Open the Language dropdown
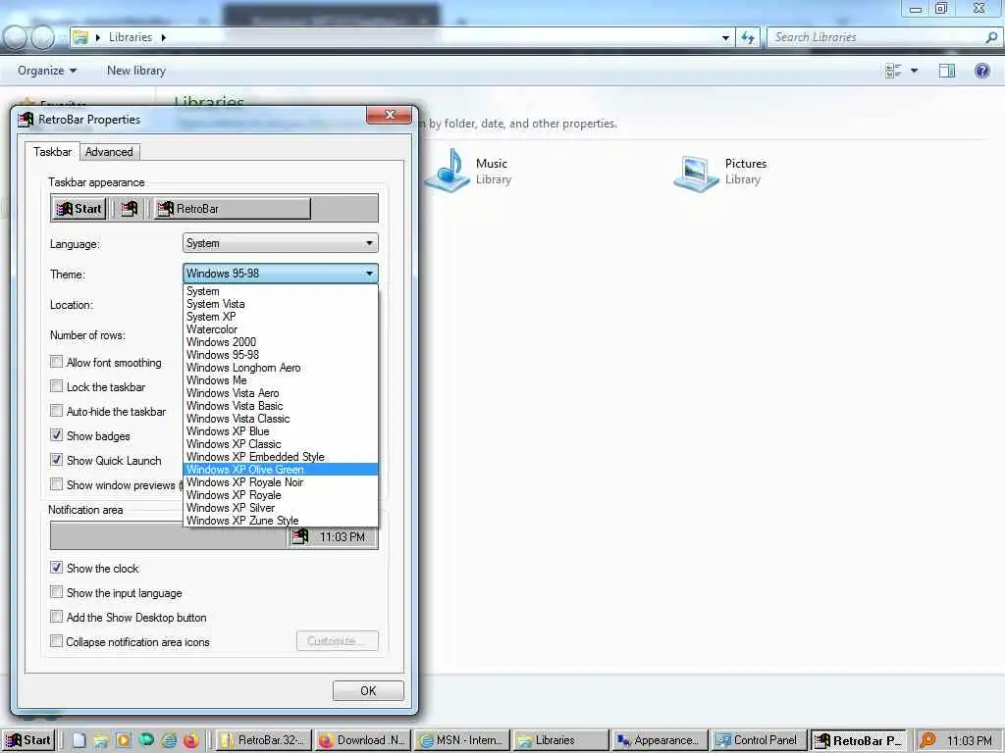This screenshot has height=753, width=1005. [x=280, y=243]
